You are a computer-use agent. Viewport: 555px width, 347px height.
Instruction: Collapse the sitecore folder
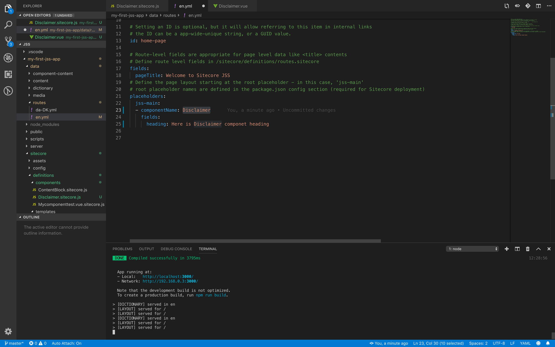tap(61, 154)
